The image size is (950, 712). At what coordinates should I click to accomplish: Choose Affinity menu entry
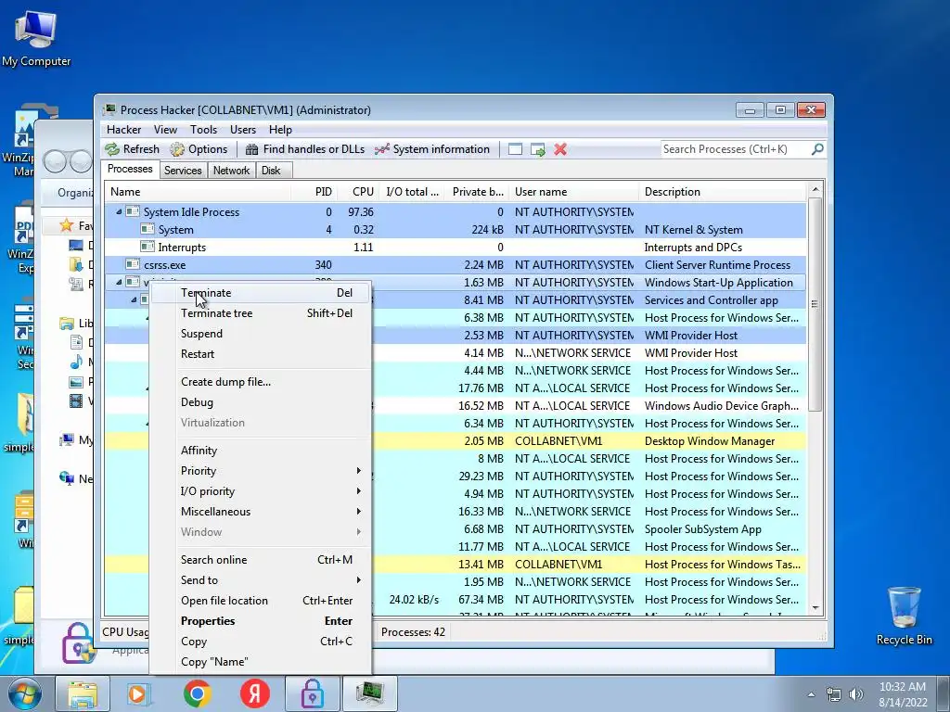261,450
